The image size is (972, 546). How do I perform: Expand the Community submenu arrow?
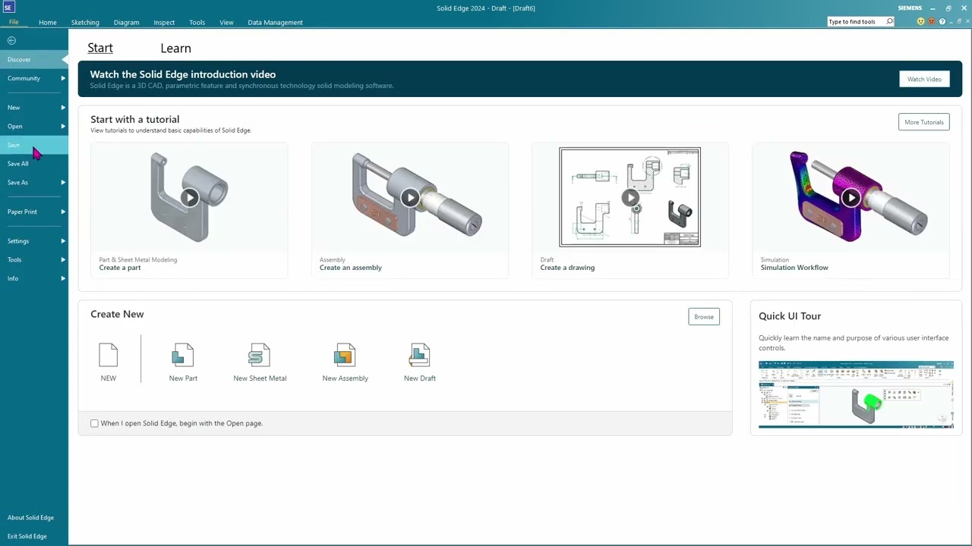63,78
